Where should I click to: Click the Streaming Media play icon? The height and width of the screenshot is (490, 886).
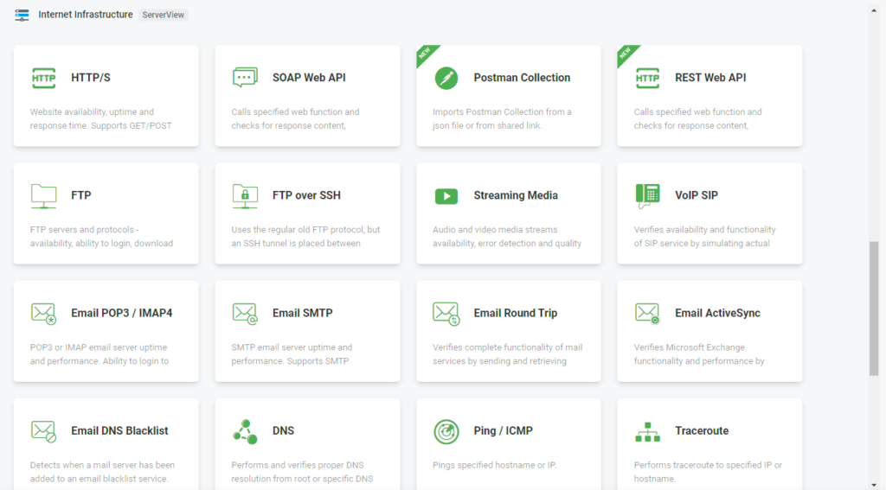[x=446, y=196]
